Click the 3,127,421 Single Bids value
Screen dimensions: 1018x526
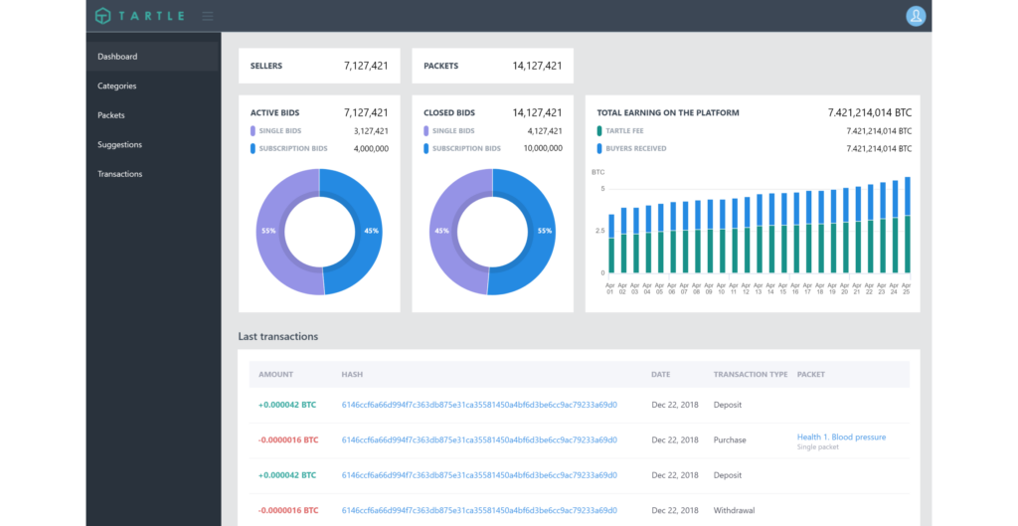coord(372,131)
